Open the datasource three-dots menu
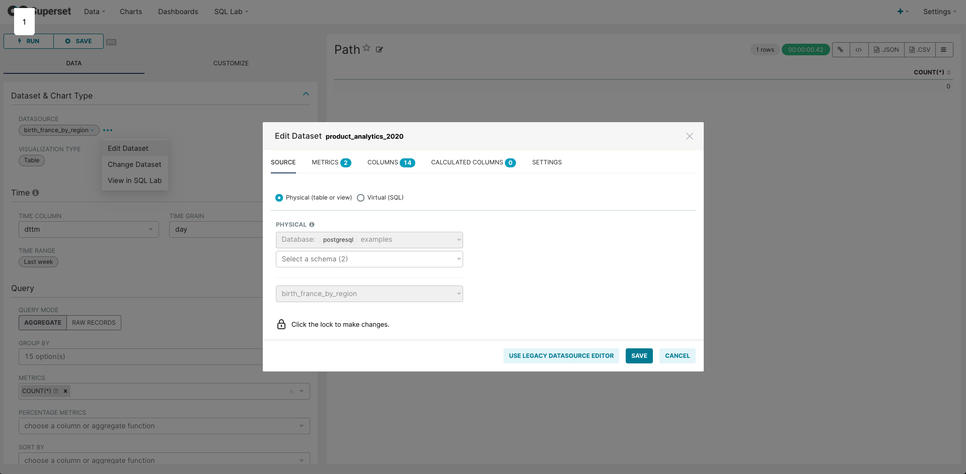 pos(108,130)
